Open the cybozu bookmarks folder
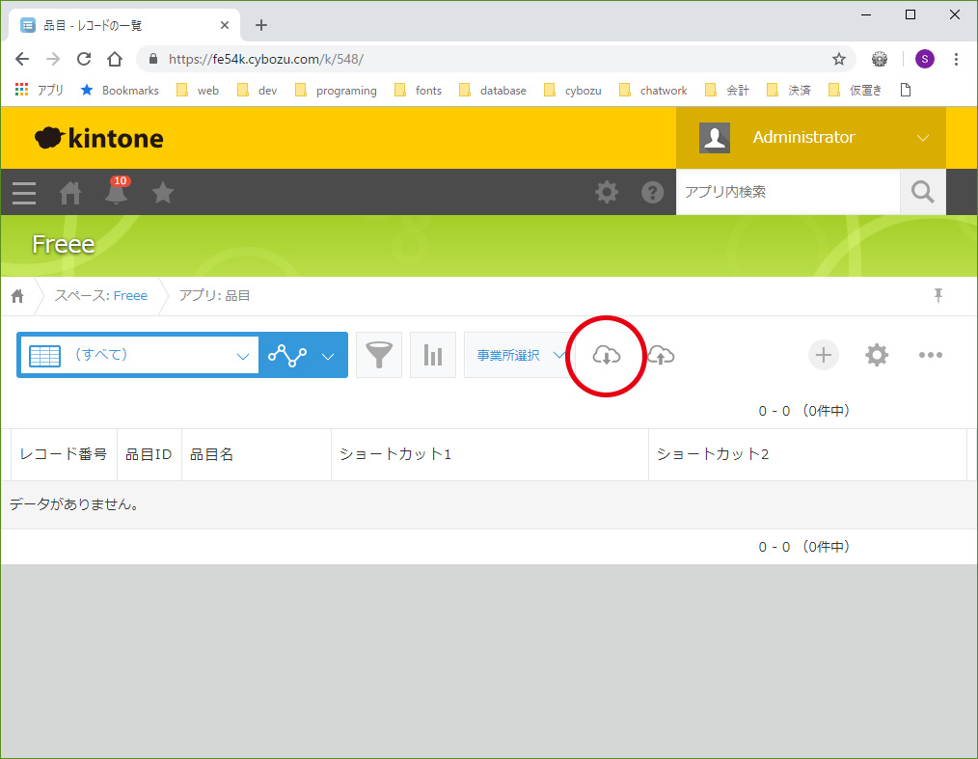The height and width of the screenshot is (759, 978). (573, 90)
